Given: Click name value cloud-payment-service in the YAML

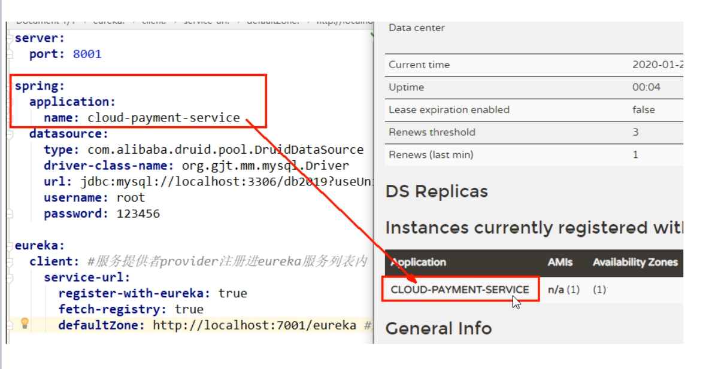Looking at the screenshot, I should pyautogui.click(x=163, y=118).
